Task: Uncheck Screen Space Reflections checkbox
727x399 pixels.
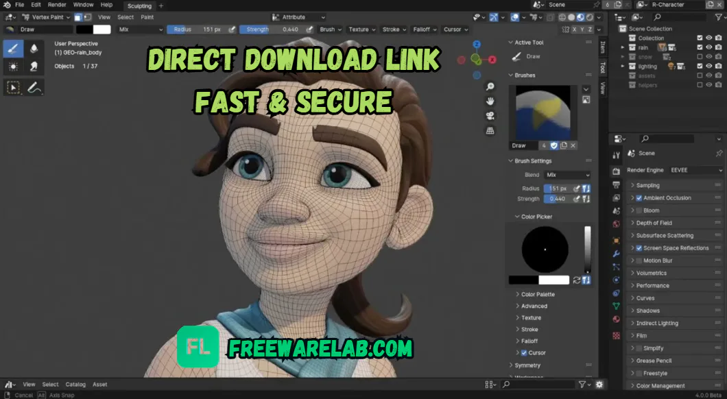Action: tap(639, 248)
